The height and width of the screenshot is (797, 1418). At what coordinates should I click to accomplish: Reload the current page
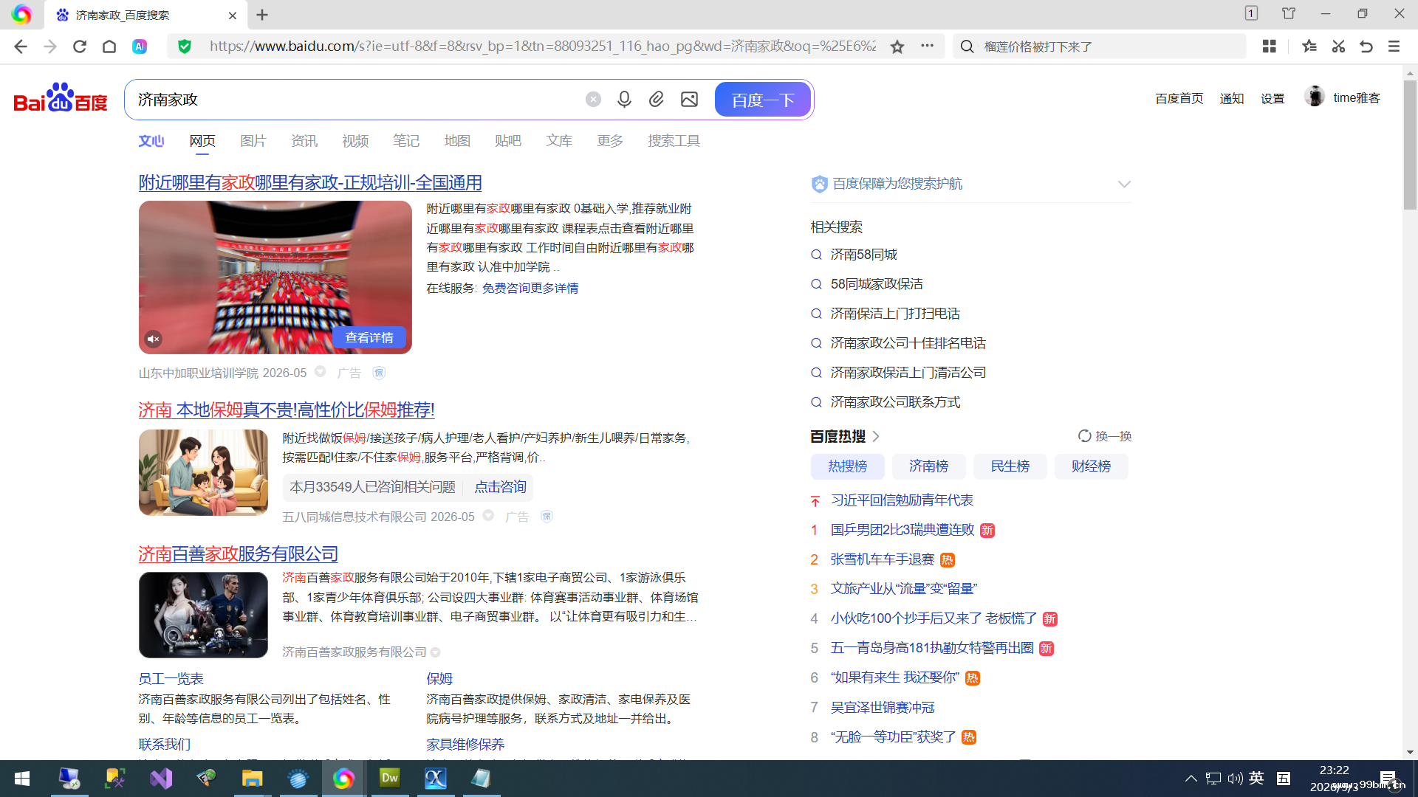click(x=80, y=46)
